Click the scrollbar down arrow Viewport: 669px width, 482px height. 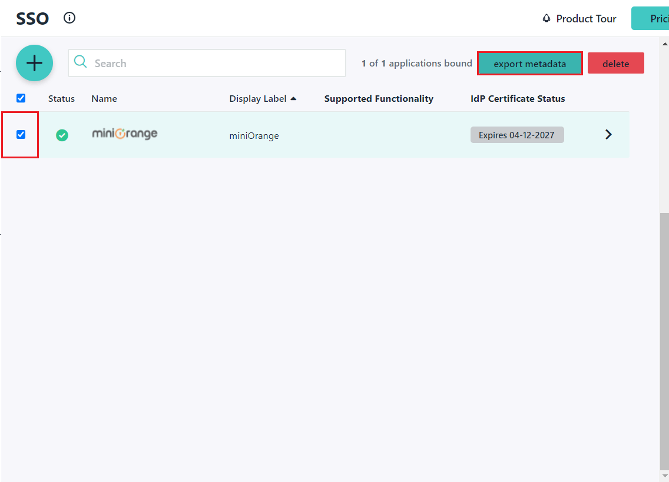(665, 476)
